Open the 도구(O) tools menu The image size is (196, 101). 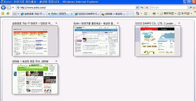(x=185, y=13)
